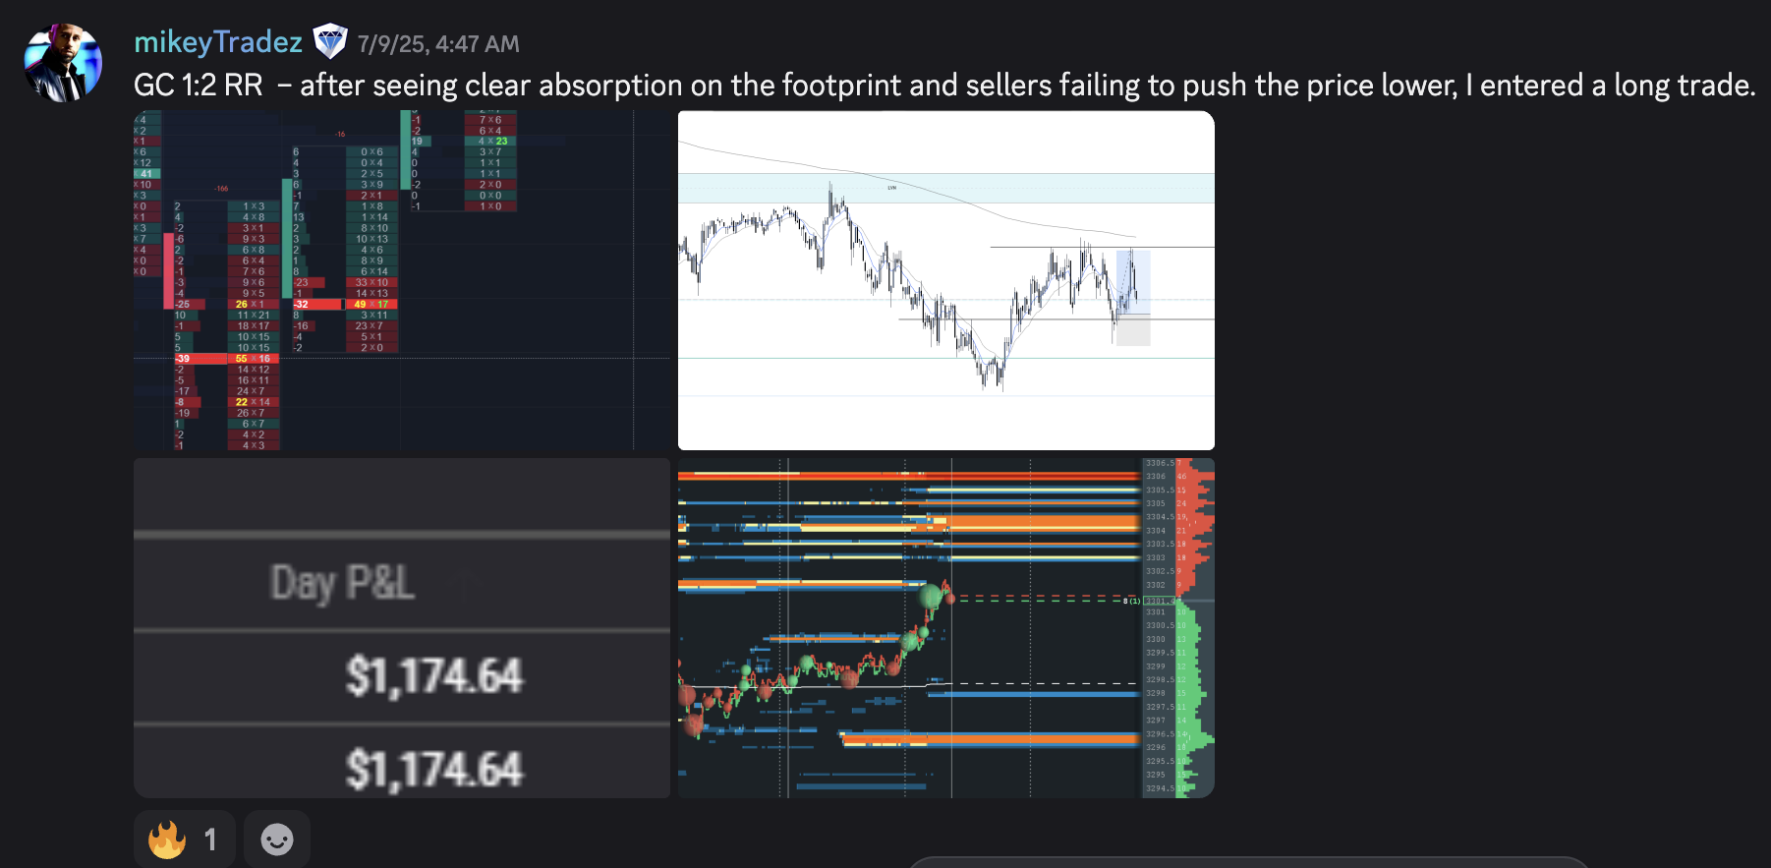Click the fire reaction count number
The image size is (1771, 868).
(x=210, y=839)
